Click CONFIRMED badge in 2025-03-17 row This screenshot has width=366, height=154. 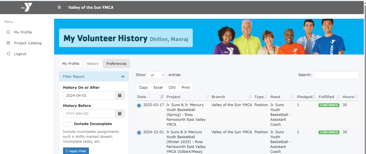[x=329, y=105]
